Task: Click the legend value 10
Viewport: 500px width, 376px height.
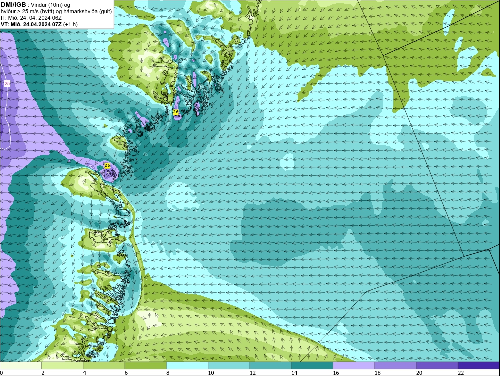Action: 211,373
